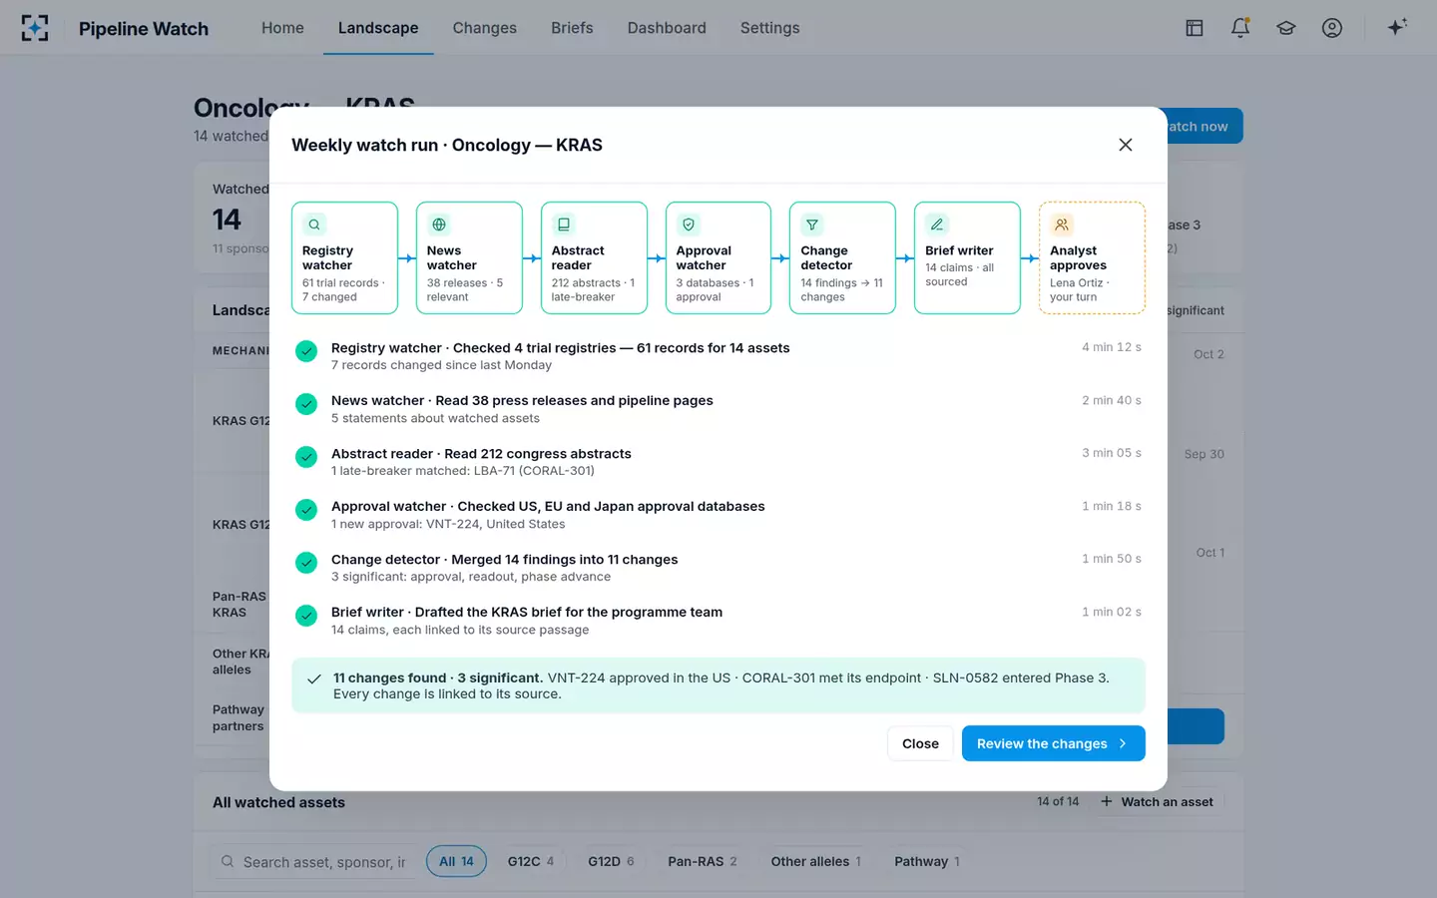Click Review the changes button
The image size is (1437, 898).
(x=1054, y=743)
